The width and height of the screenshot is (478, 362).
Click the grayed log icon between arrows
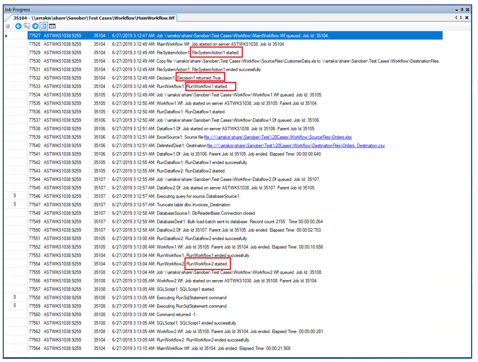26,26
